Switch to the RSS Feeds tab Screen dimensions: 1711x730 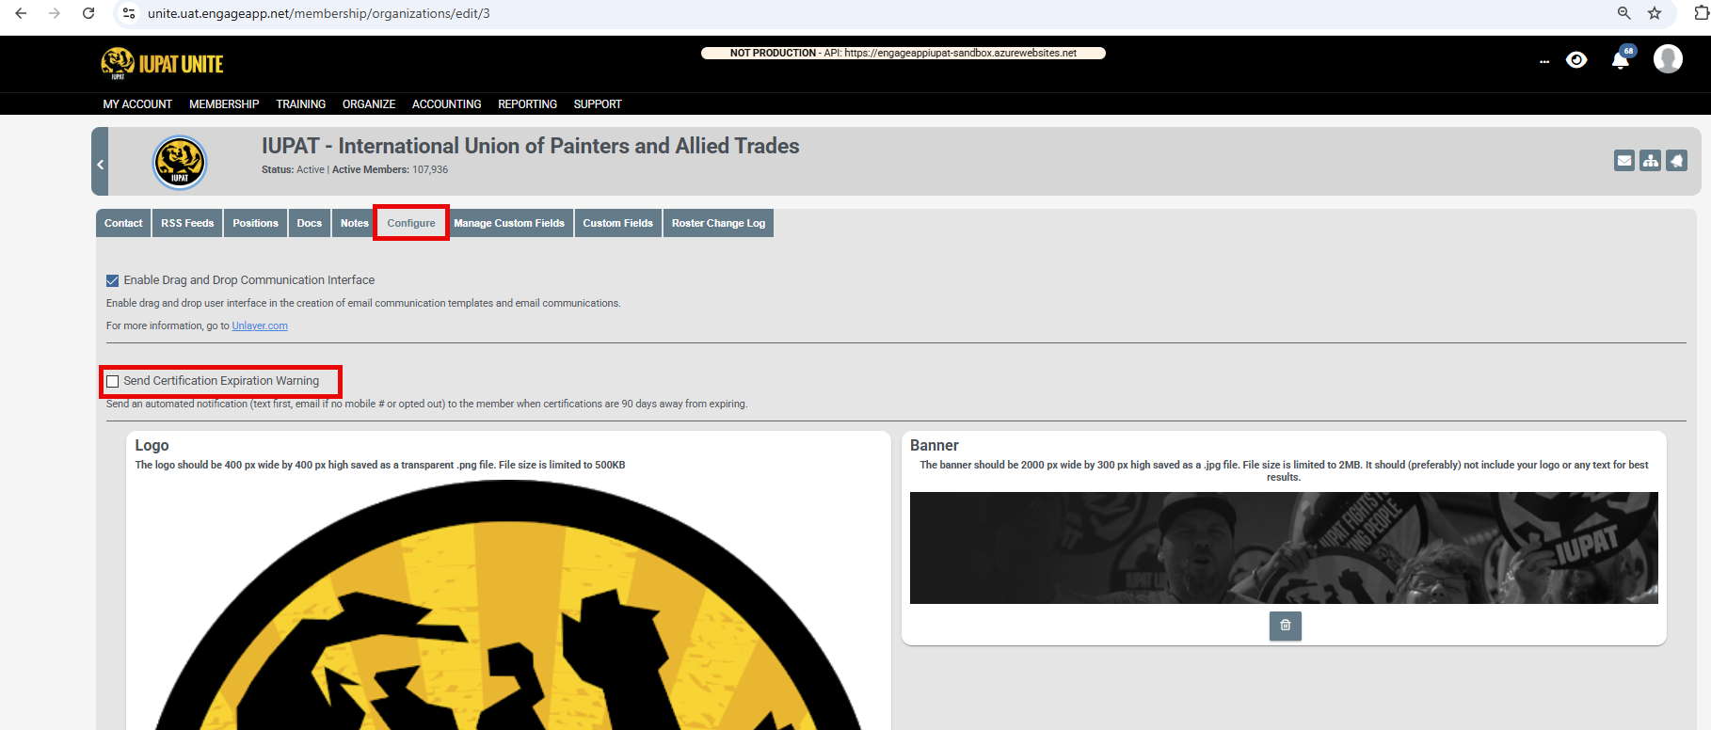point(187,223)
